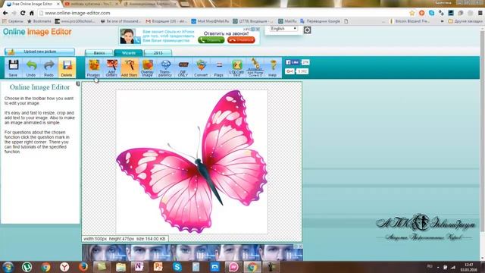Open Help with the question mark icon
Image resolution: width=485 pixels, height=273 pixels.
(273, 67)
